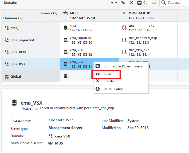
Task: Select the MDS server column header
Action: pos(89,16)
